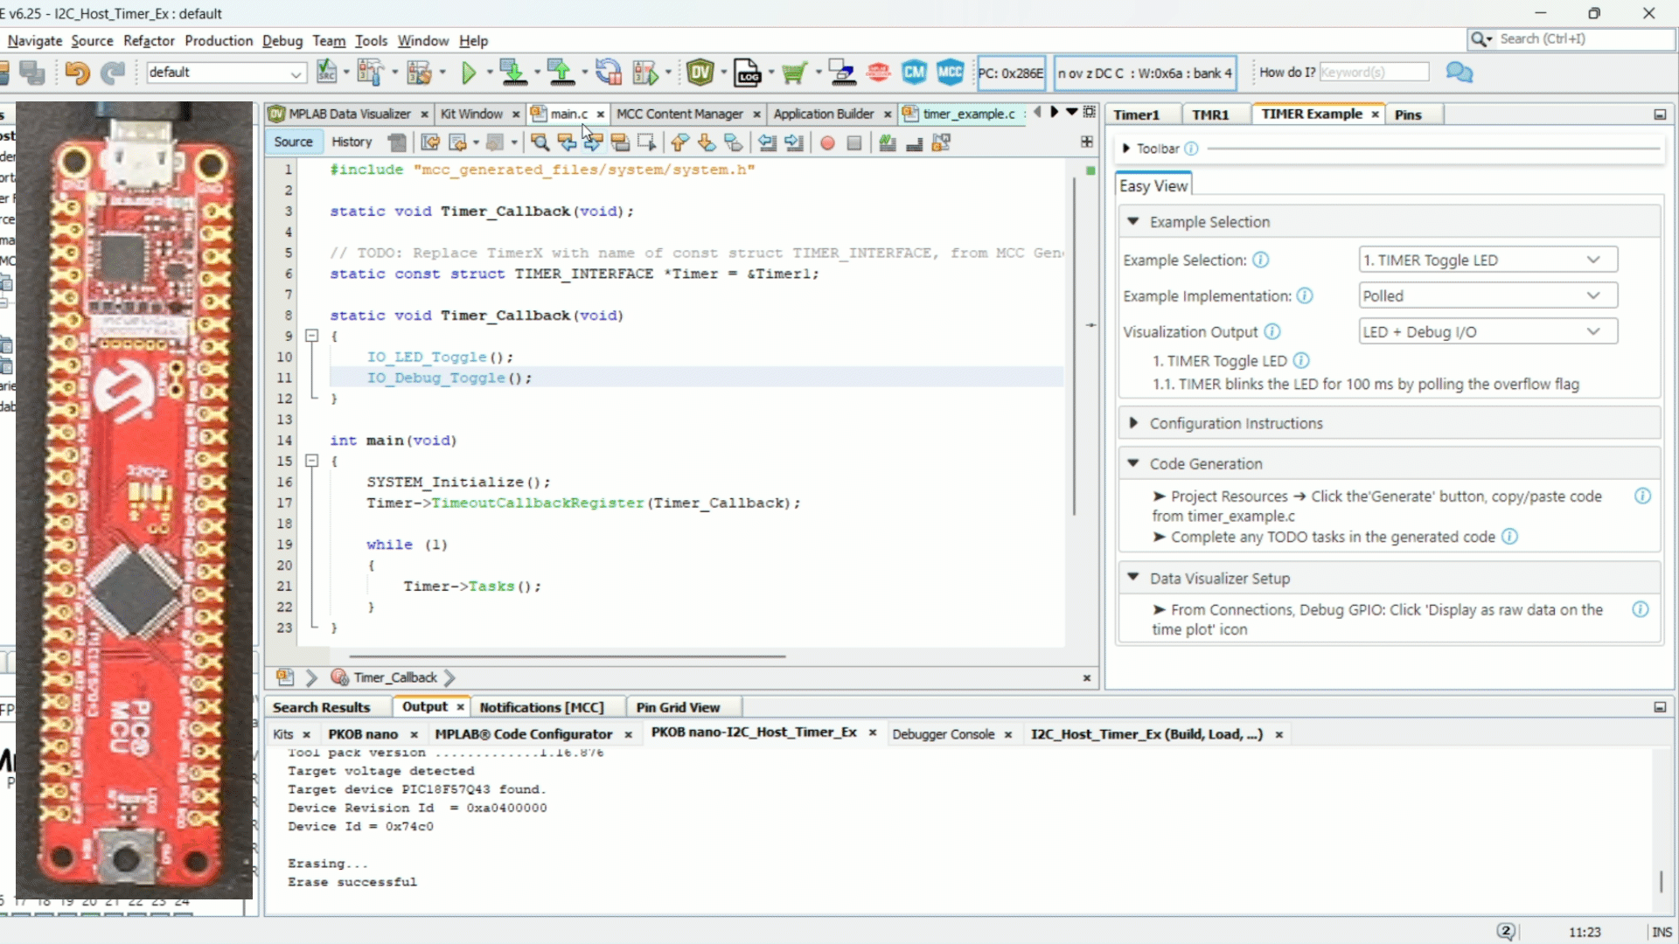Open the MPLAB Data Visualizer toolbar icon
The height and width of the screenshot is (944, 1679).
700,73
